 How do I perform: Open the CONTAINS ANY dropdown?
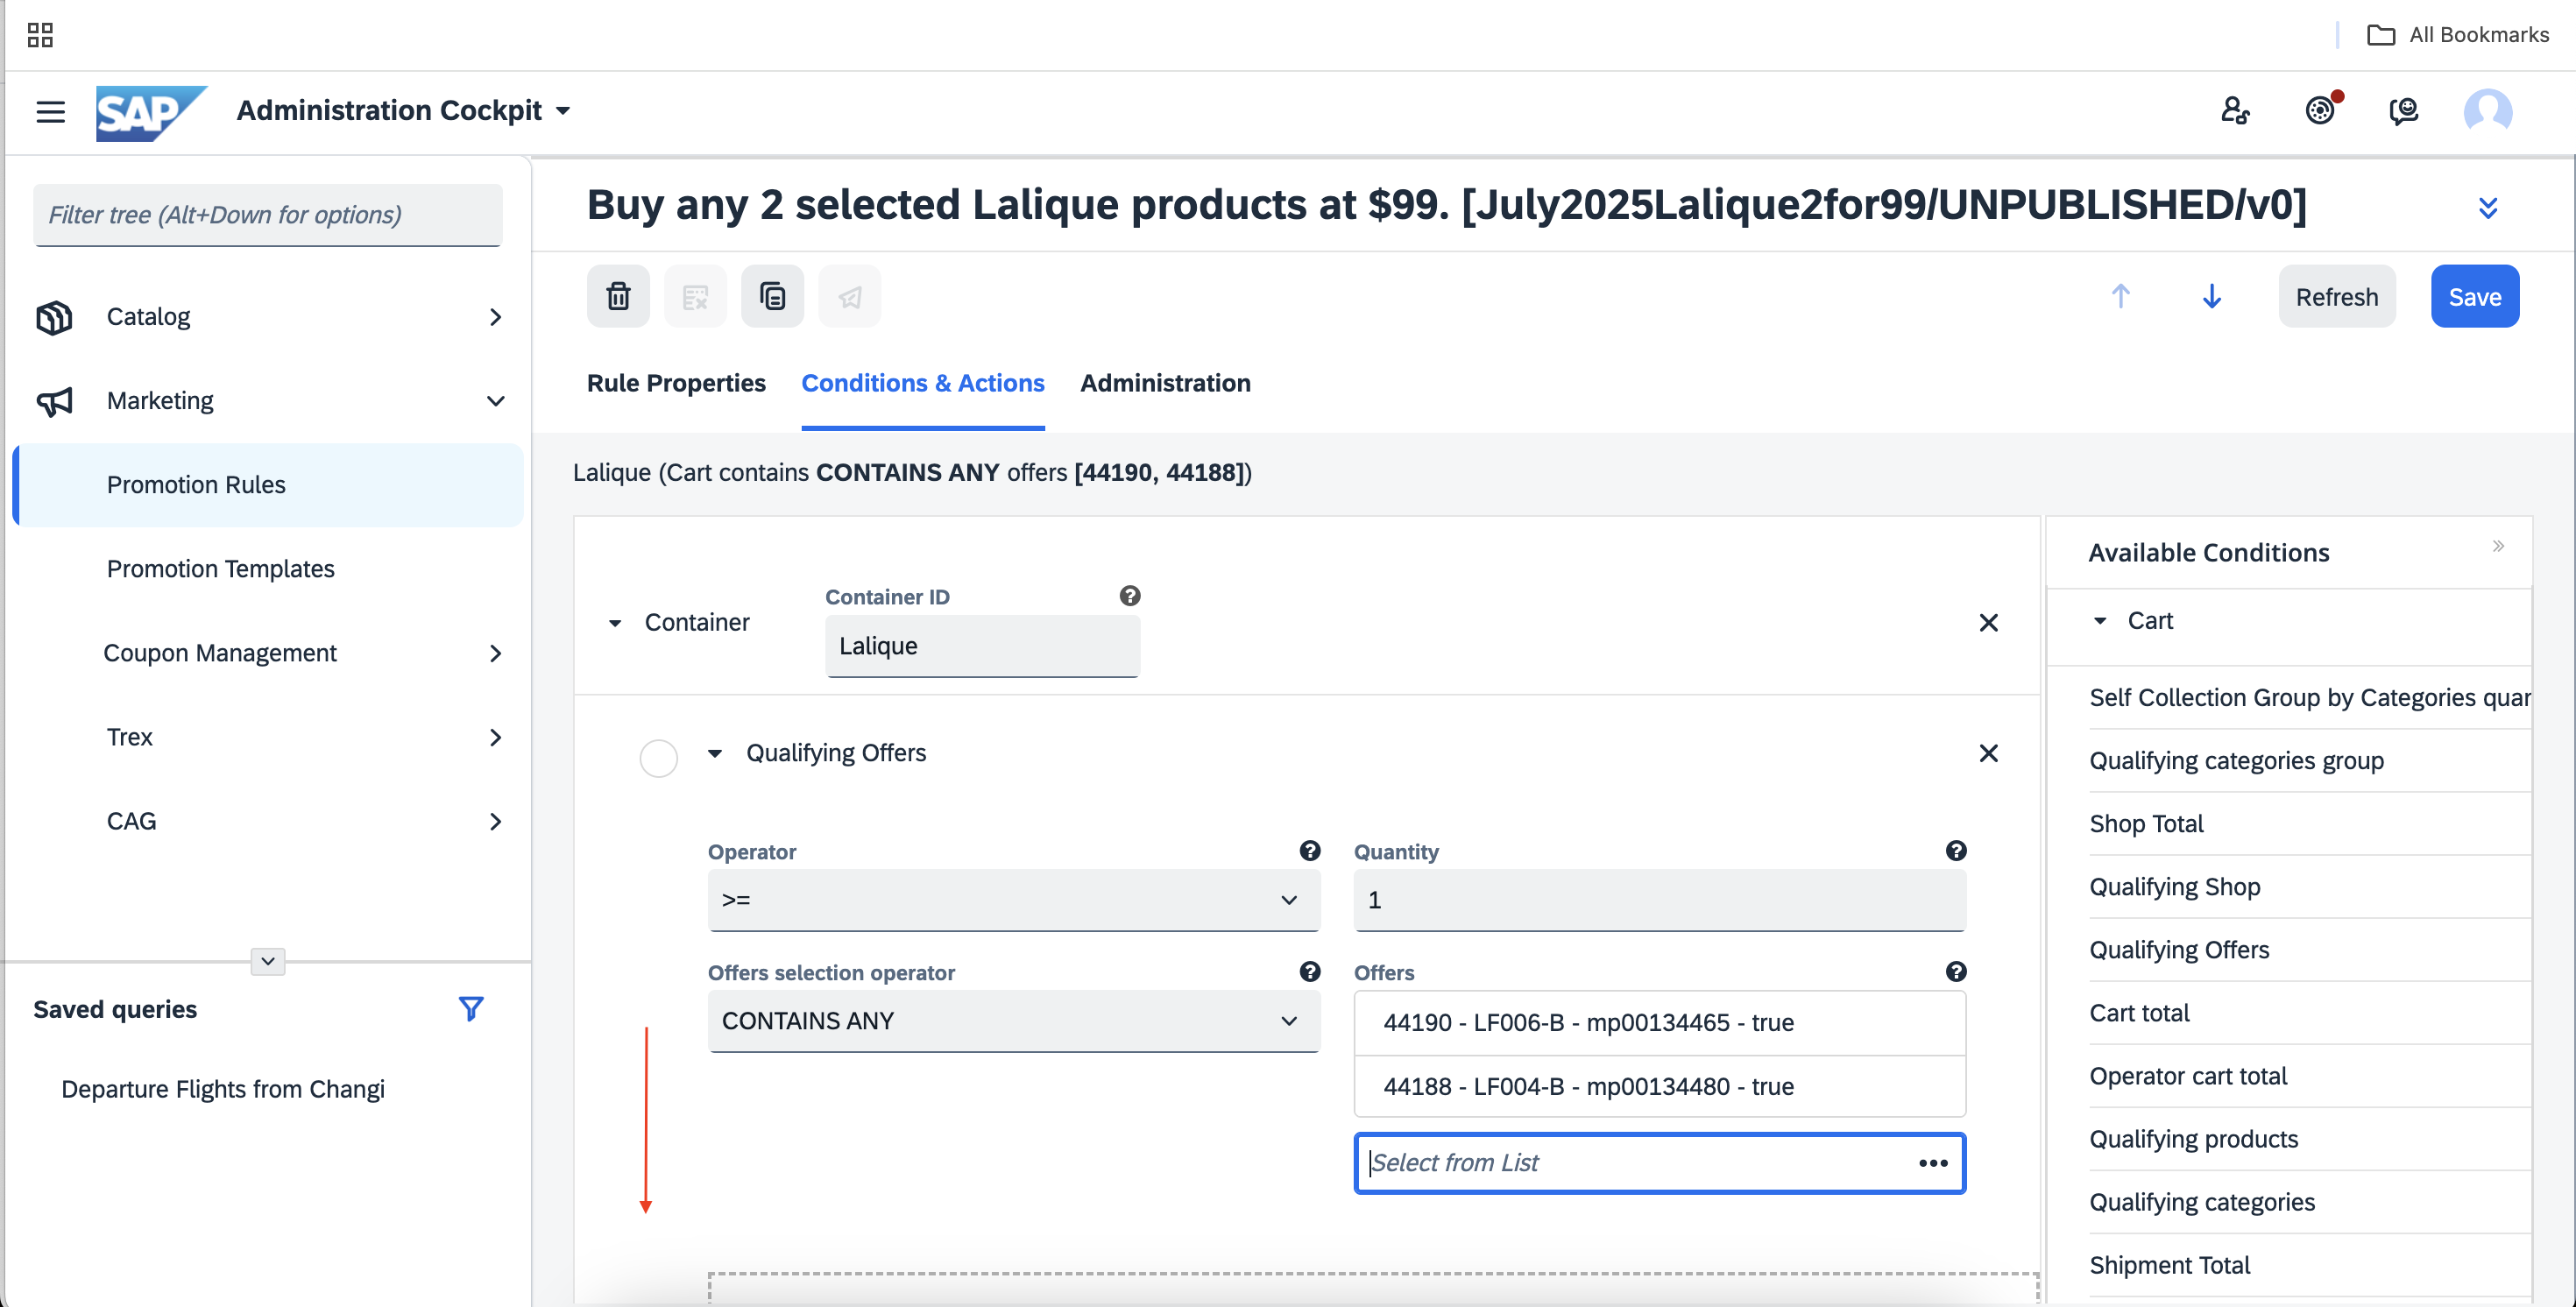(1014, 1021)
